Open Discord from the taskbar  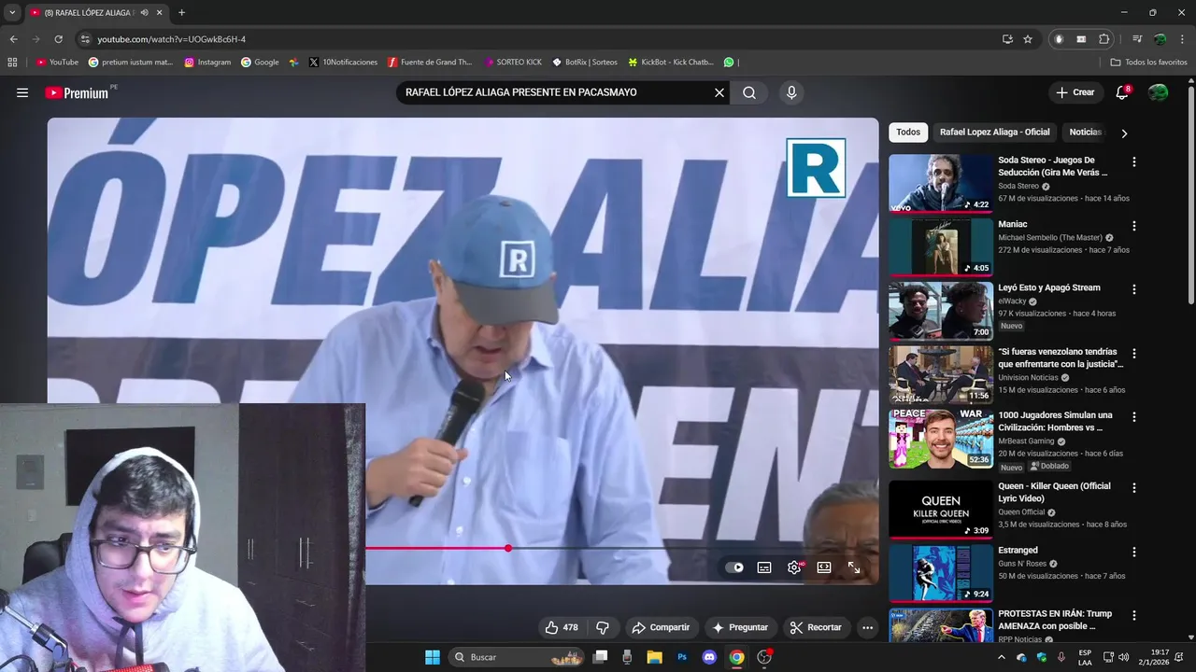point(709,657)
